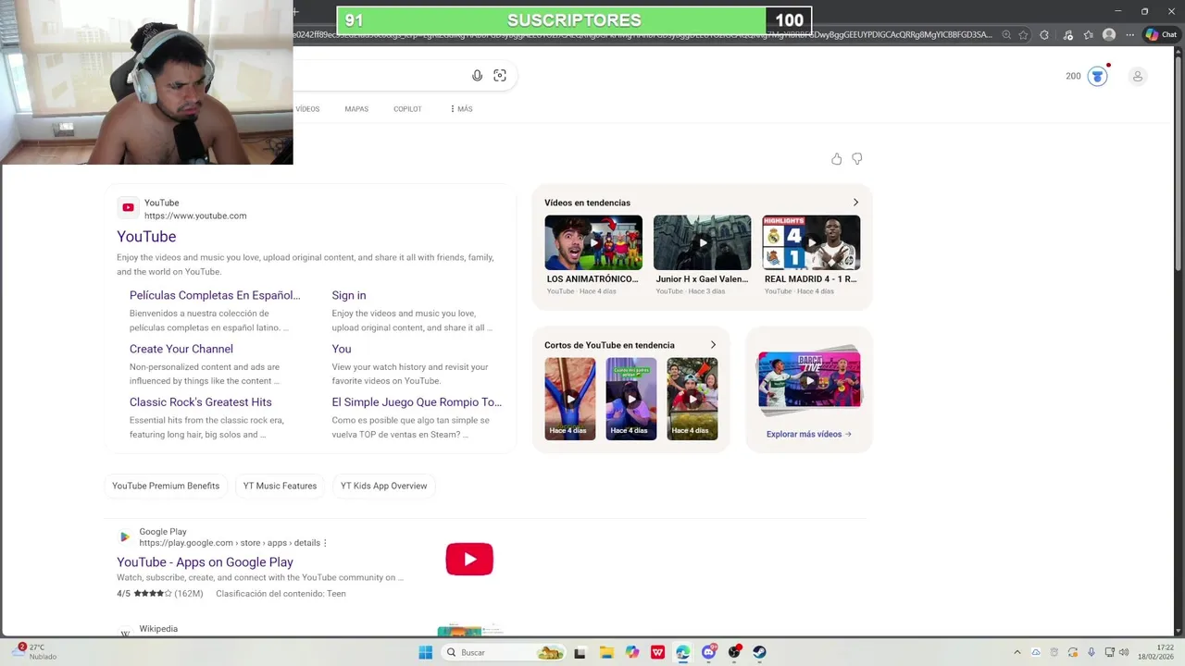
Task: Open Steam from taskbar
Action: tap(759, 652)
